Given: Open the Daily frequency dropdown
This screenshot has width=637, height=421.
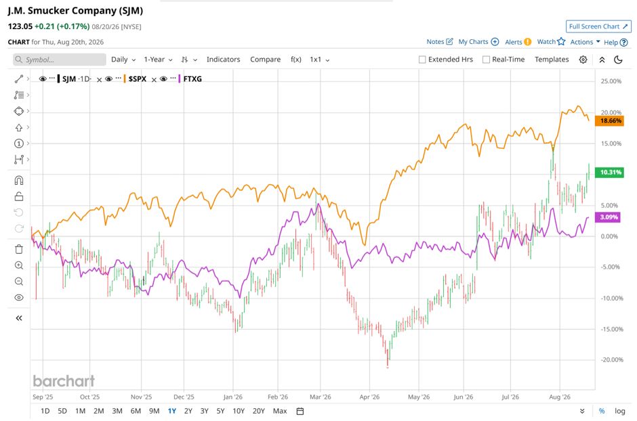Looking at the screenshot, I should (123, 60).
